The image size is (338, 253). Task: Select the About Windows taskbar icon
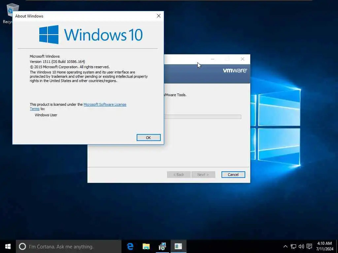[179, 246]
